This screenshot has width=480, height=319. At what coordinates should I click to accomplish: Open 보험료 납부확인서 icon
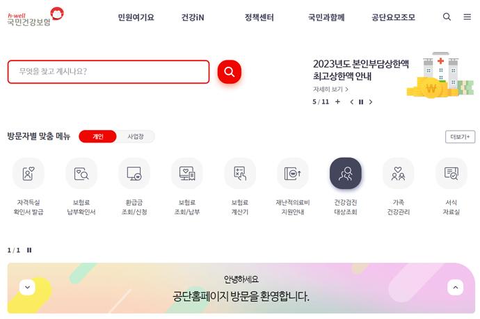tap(81, 174)
